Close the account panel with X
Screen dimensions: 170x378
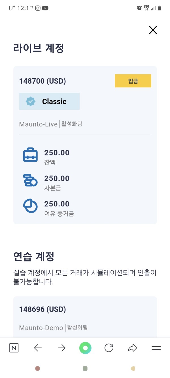click(x=153, y=30)
